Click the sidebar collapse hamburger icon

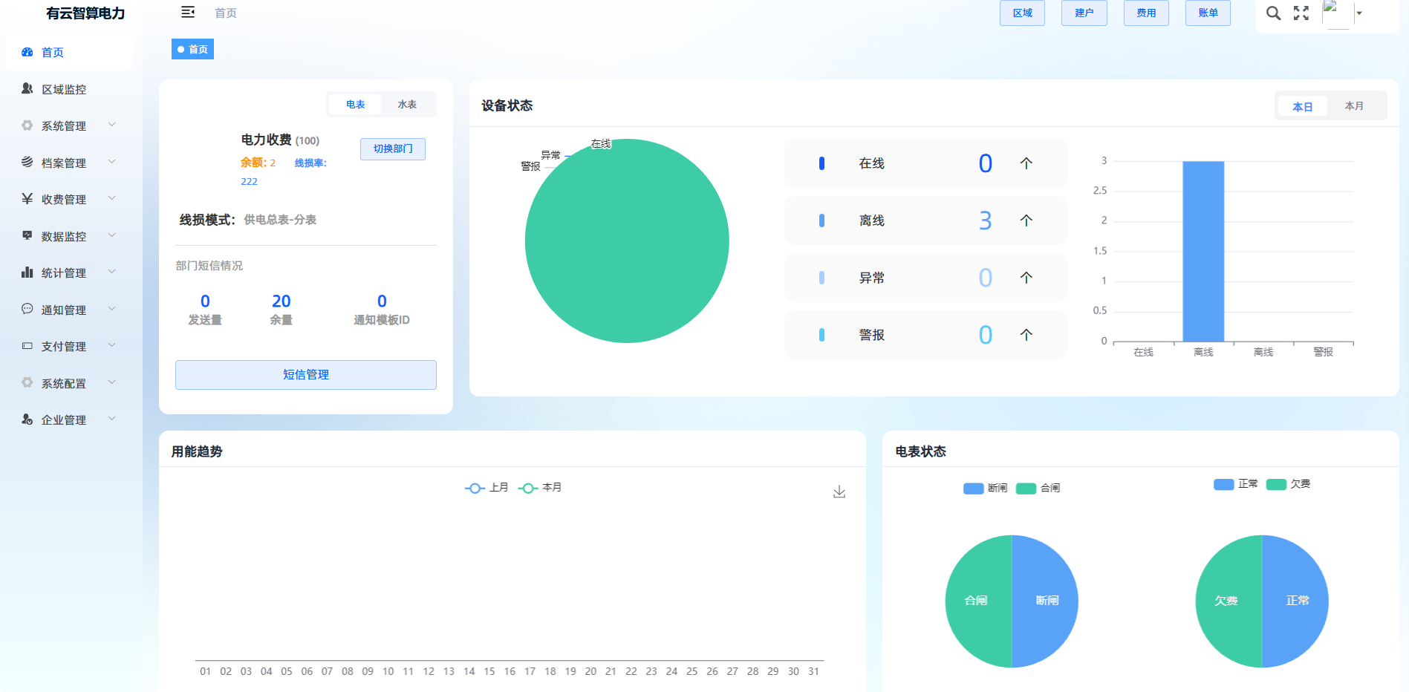(x=188, y=13)
